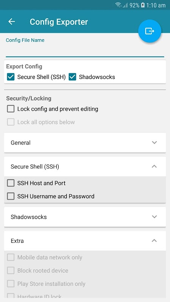Viewport: 170px width, 302px height.
Task: Expand the Shadowsocks section chevron
Action: point(154,217)
